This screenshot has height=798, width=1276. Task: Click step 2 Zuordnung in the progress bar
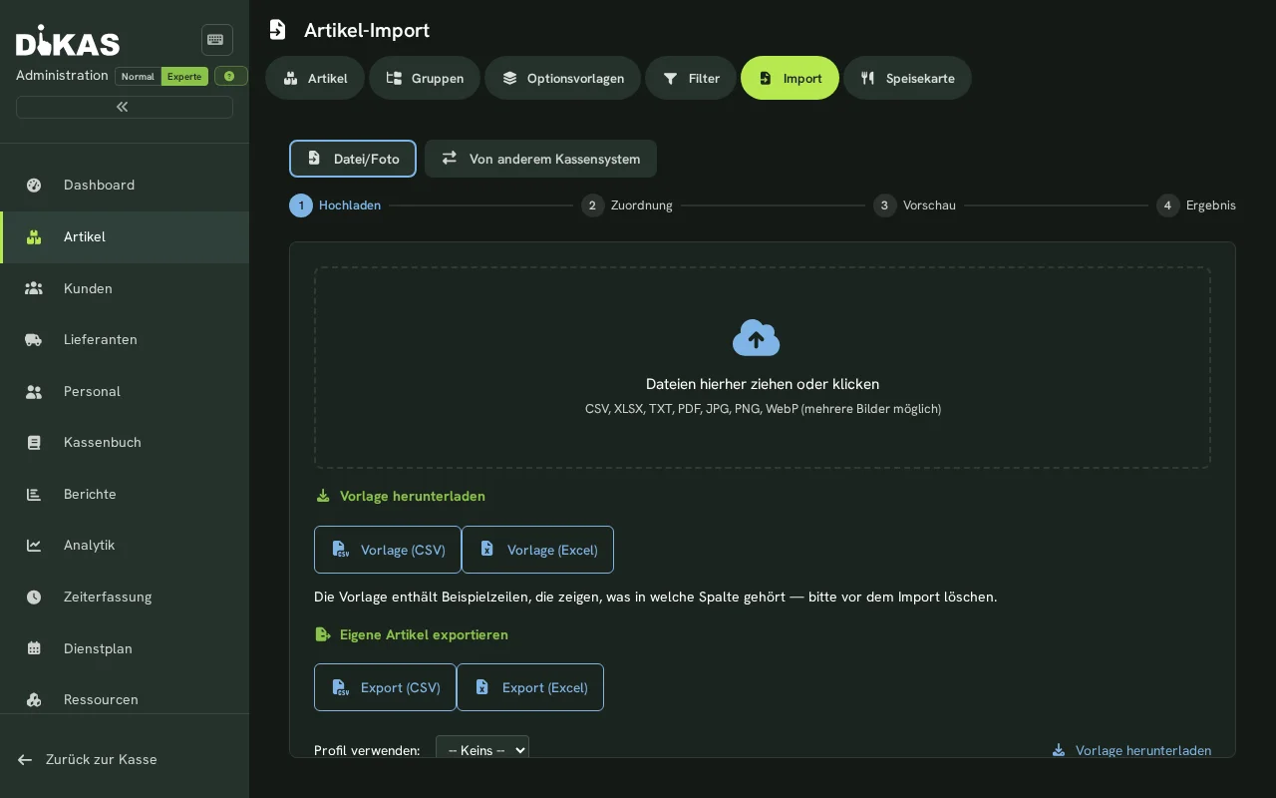[627, 205]
